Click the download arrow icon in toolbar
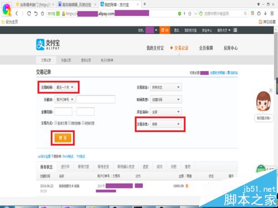Viewport: 278px width, 208px height. [x=265, y=13]
